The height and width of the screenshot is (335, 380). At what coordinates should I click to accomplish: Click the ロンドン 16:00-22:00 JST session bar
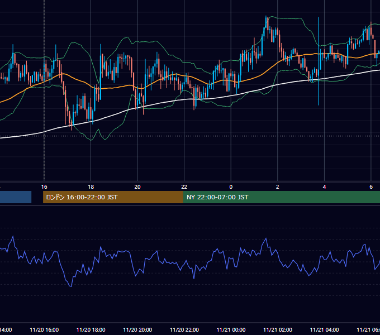coord(113,197)
